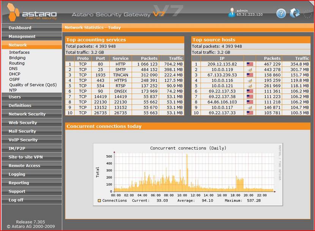
Task: Open the Remote Access menu
Action: (x=32, y=166)
